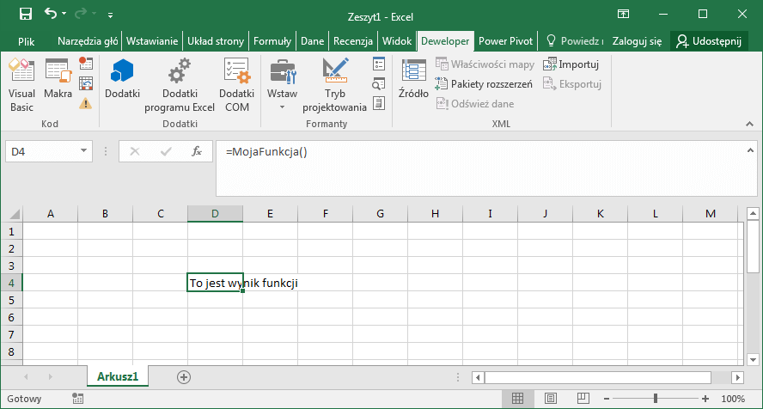This screenshot has height=409, width=763.
Task: Toggle use relative references
Action: coord(86,83)
